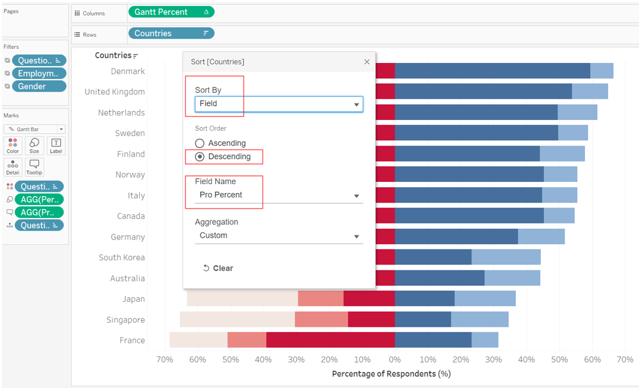Open the Detail marks card
The image size is (639, 388).
tap(12, 167)
